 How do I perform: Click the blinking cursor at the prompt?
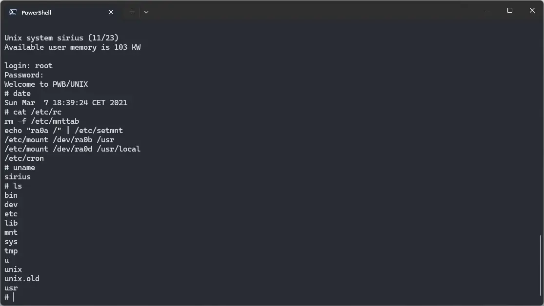pyautogui.click(x=13, y=297)
